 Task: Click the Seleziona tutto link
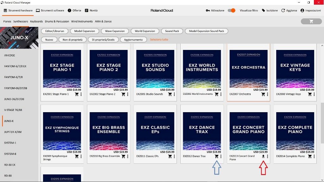click(159, 39)
